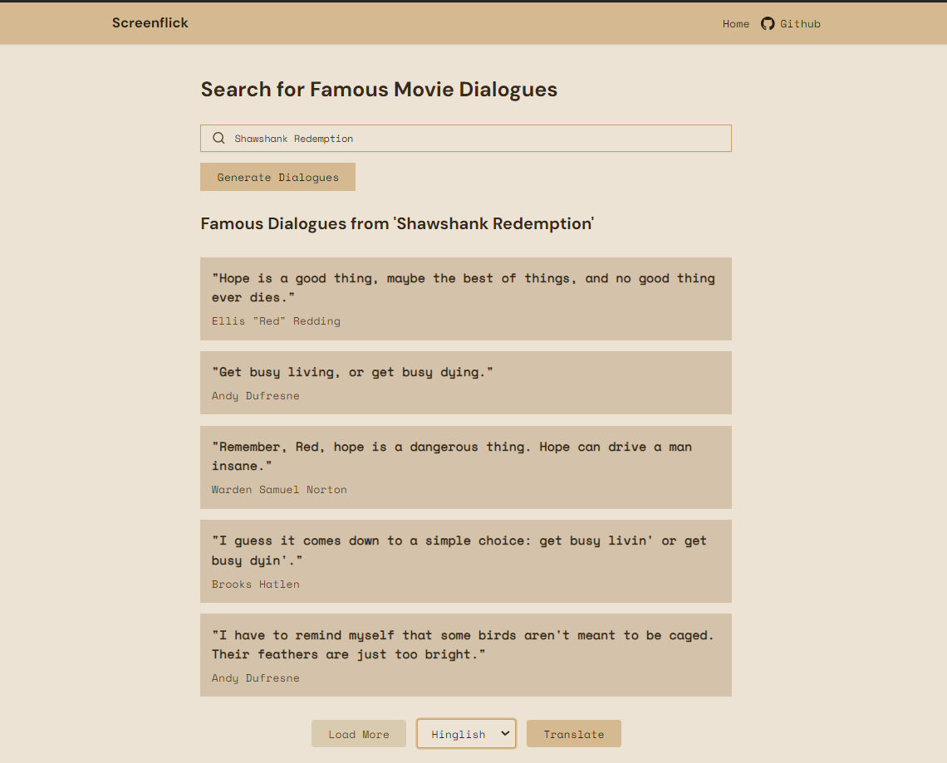
Task: Click the Ellis "Red" Redding attribution
Action: click(x=276, y=321)
